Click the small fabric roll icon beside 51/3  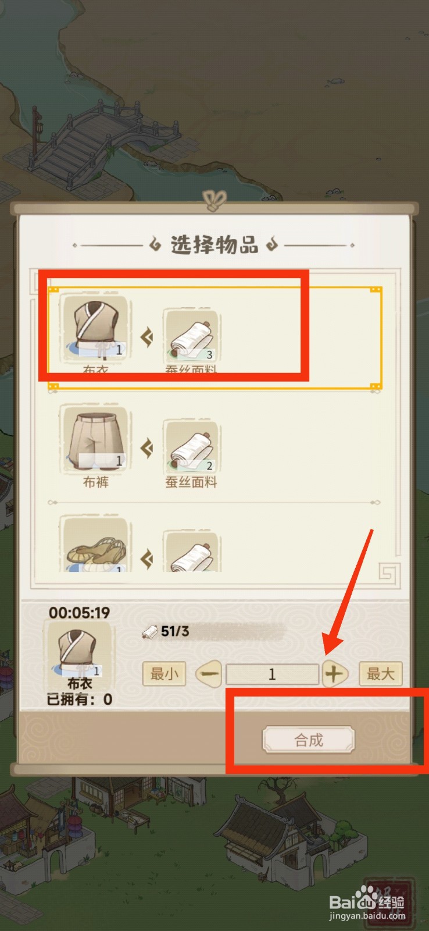[150, 632]
